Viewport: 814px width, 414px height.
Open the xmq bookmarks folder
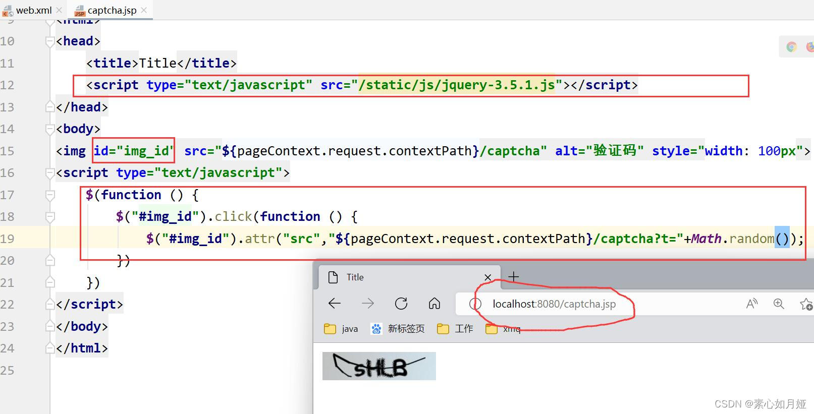tap(503, 329)
